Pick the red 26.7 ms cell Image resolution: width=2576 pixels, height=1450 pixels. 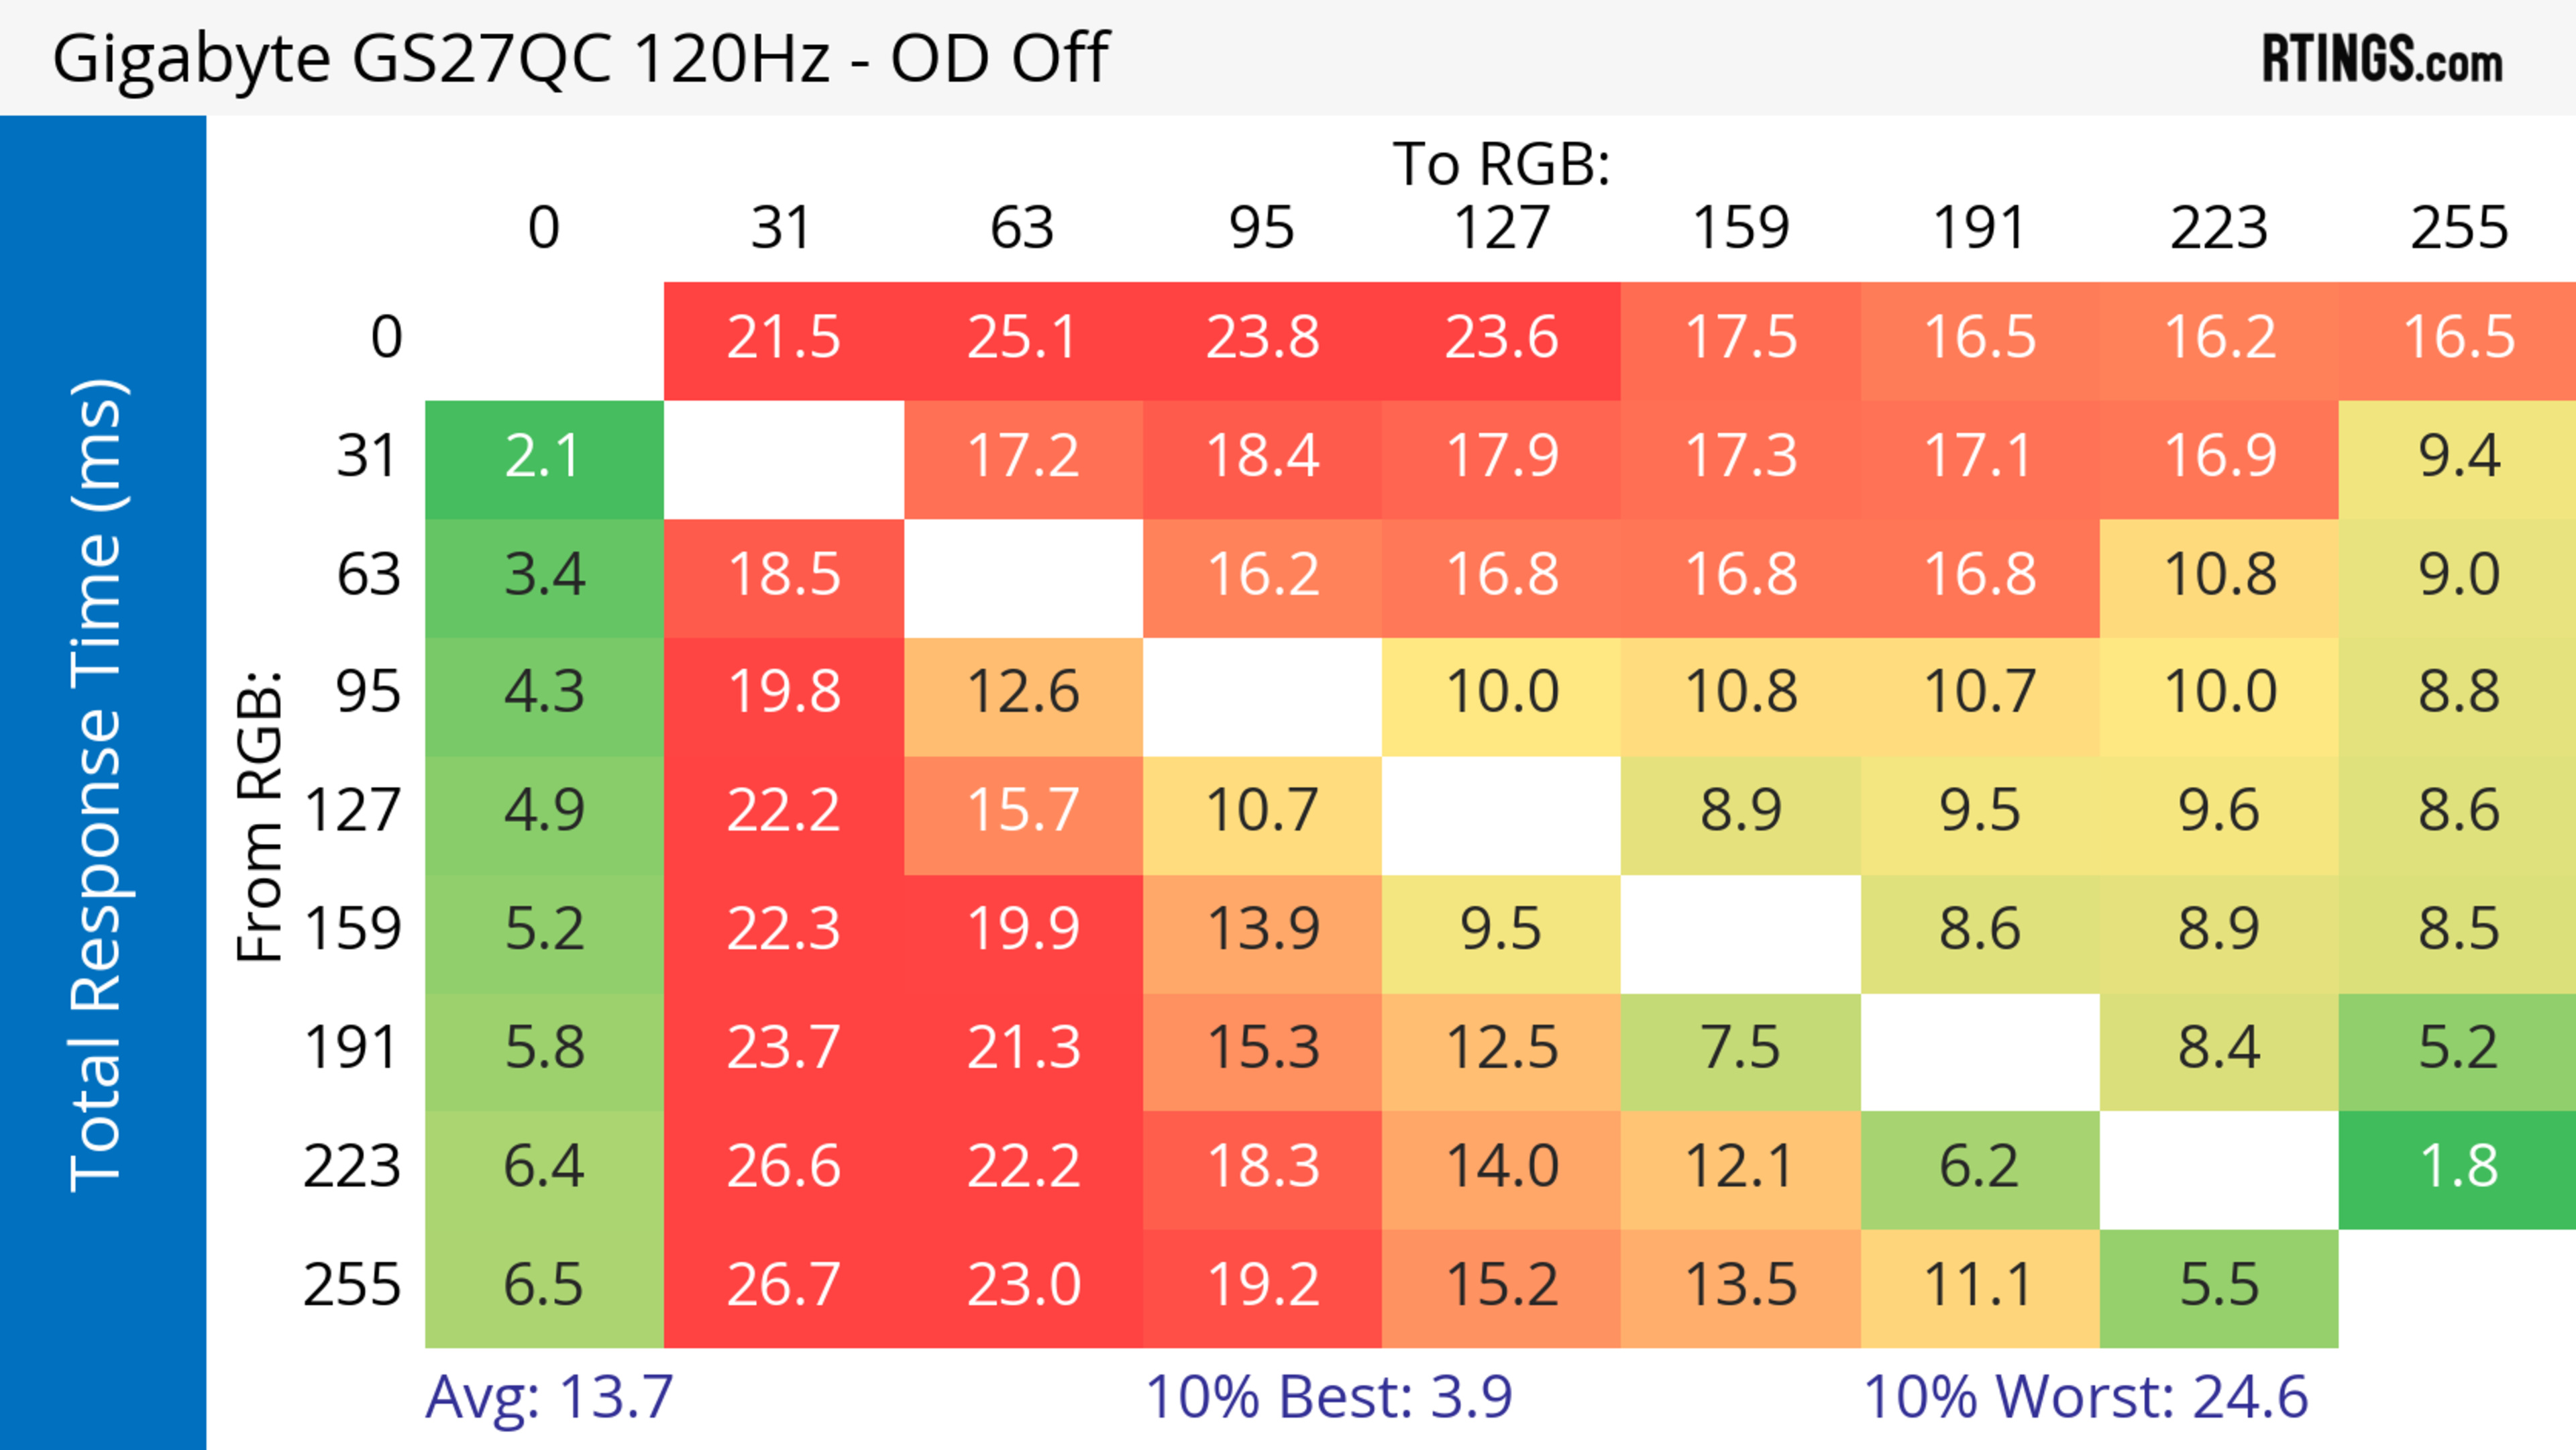tap(783, 1285)
